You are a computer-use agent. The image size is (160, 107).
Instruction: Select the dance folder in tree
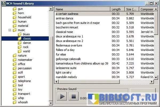click(x=27, y=43)
